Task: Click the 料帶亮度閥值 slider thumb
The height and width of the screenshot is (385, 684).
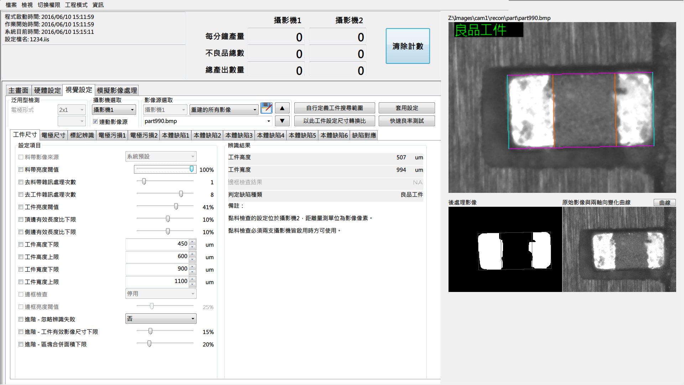Action: point(192,169)
